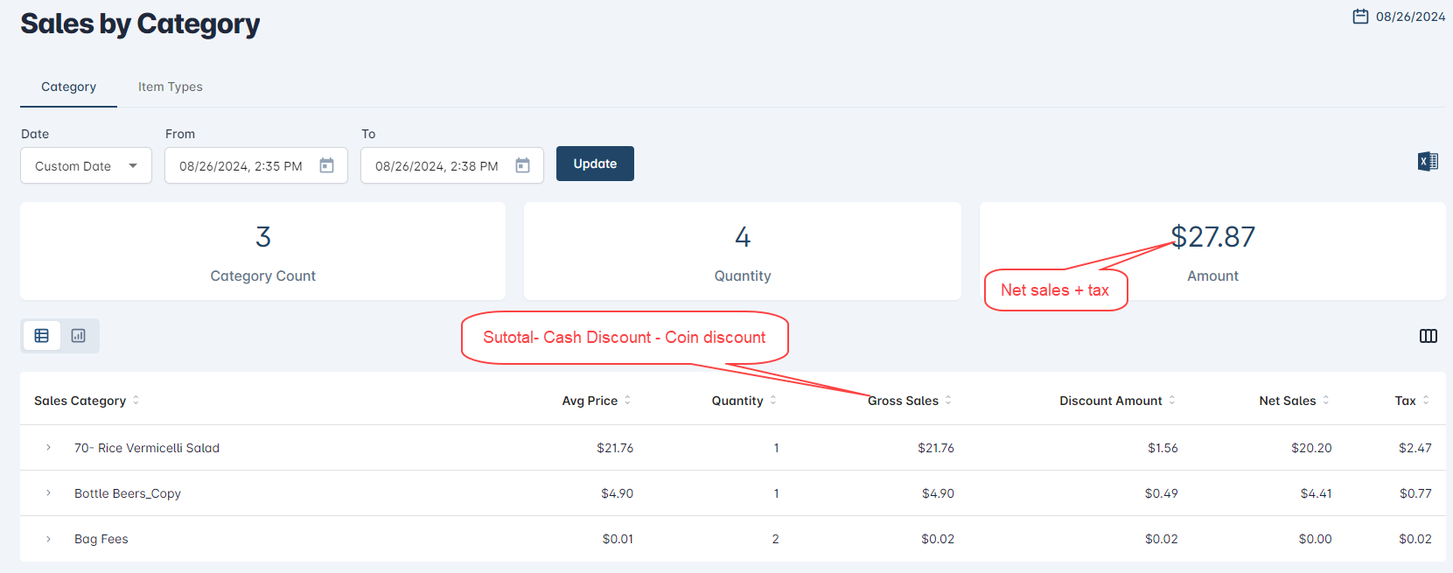Click the header date 08/26/2024
This screenshot has height=573, width=1453.
pos(1410,17)
